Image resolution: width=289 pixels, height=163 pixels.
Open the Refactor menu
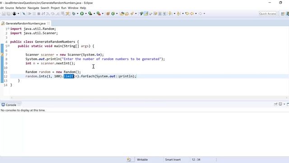21,8
